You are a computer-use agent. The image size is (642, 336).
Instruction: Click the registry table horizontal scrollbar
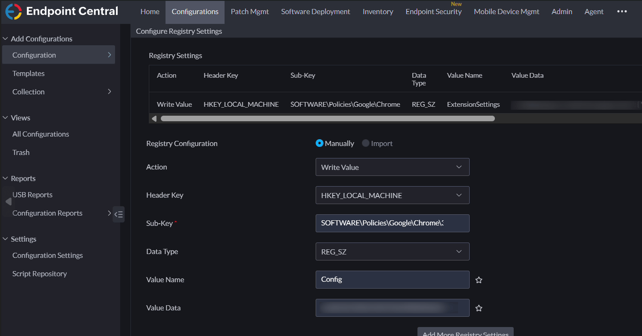(328, 119)
